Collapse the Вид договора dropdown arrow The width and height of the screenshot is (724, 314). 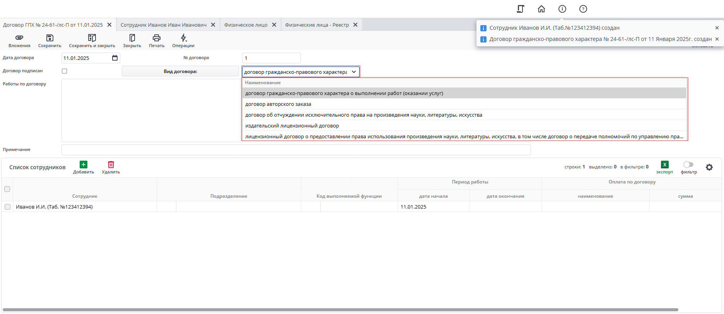click(353, 72)
